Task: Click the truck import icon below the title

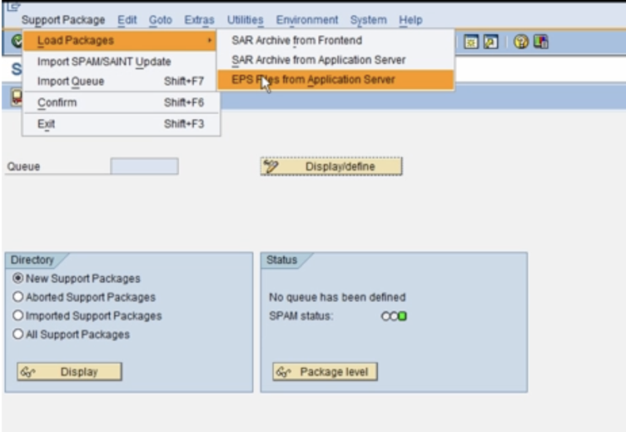Action: (x=17, y=98)
